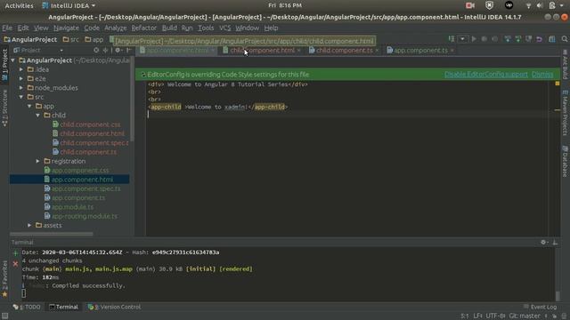Open the Structure tool window side tab
Image resolution: width=570 pixels, height=320 pixels.
click(x=4, y=108)
